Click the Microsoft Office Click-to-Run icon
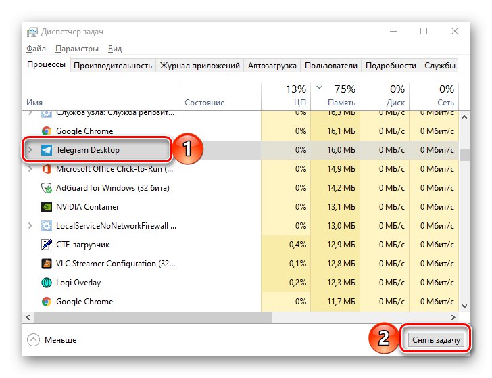This screenshot has width=492, height=378. click(47, 169)
